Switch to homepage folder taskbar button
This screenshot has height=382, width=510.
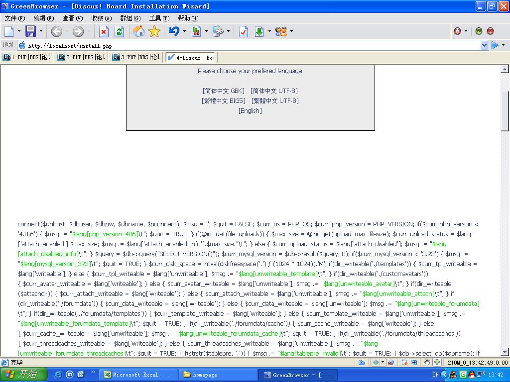click(x=218, y=375)
